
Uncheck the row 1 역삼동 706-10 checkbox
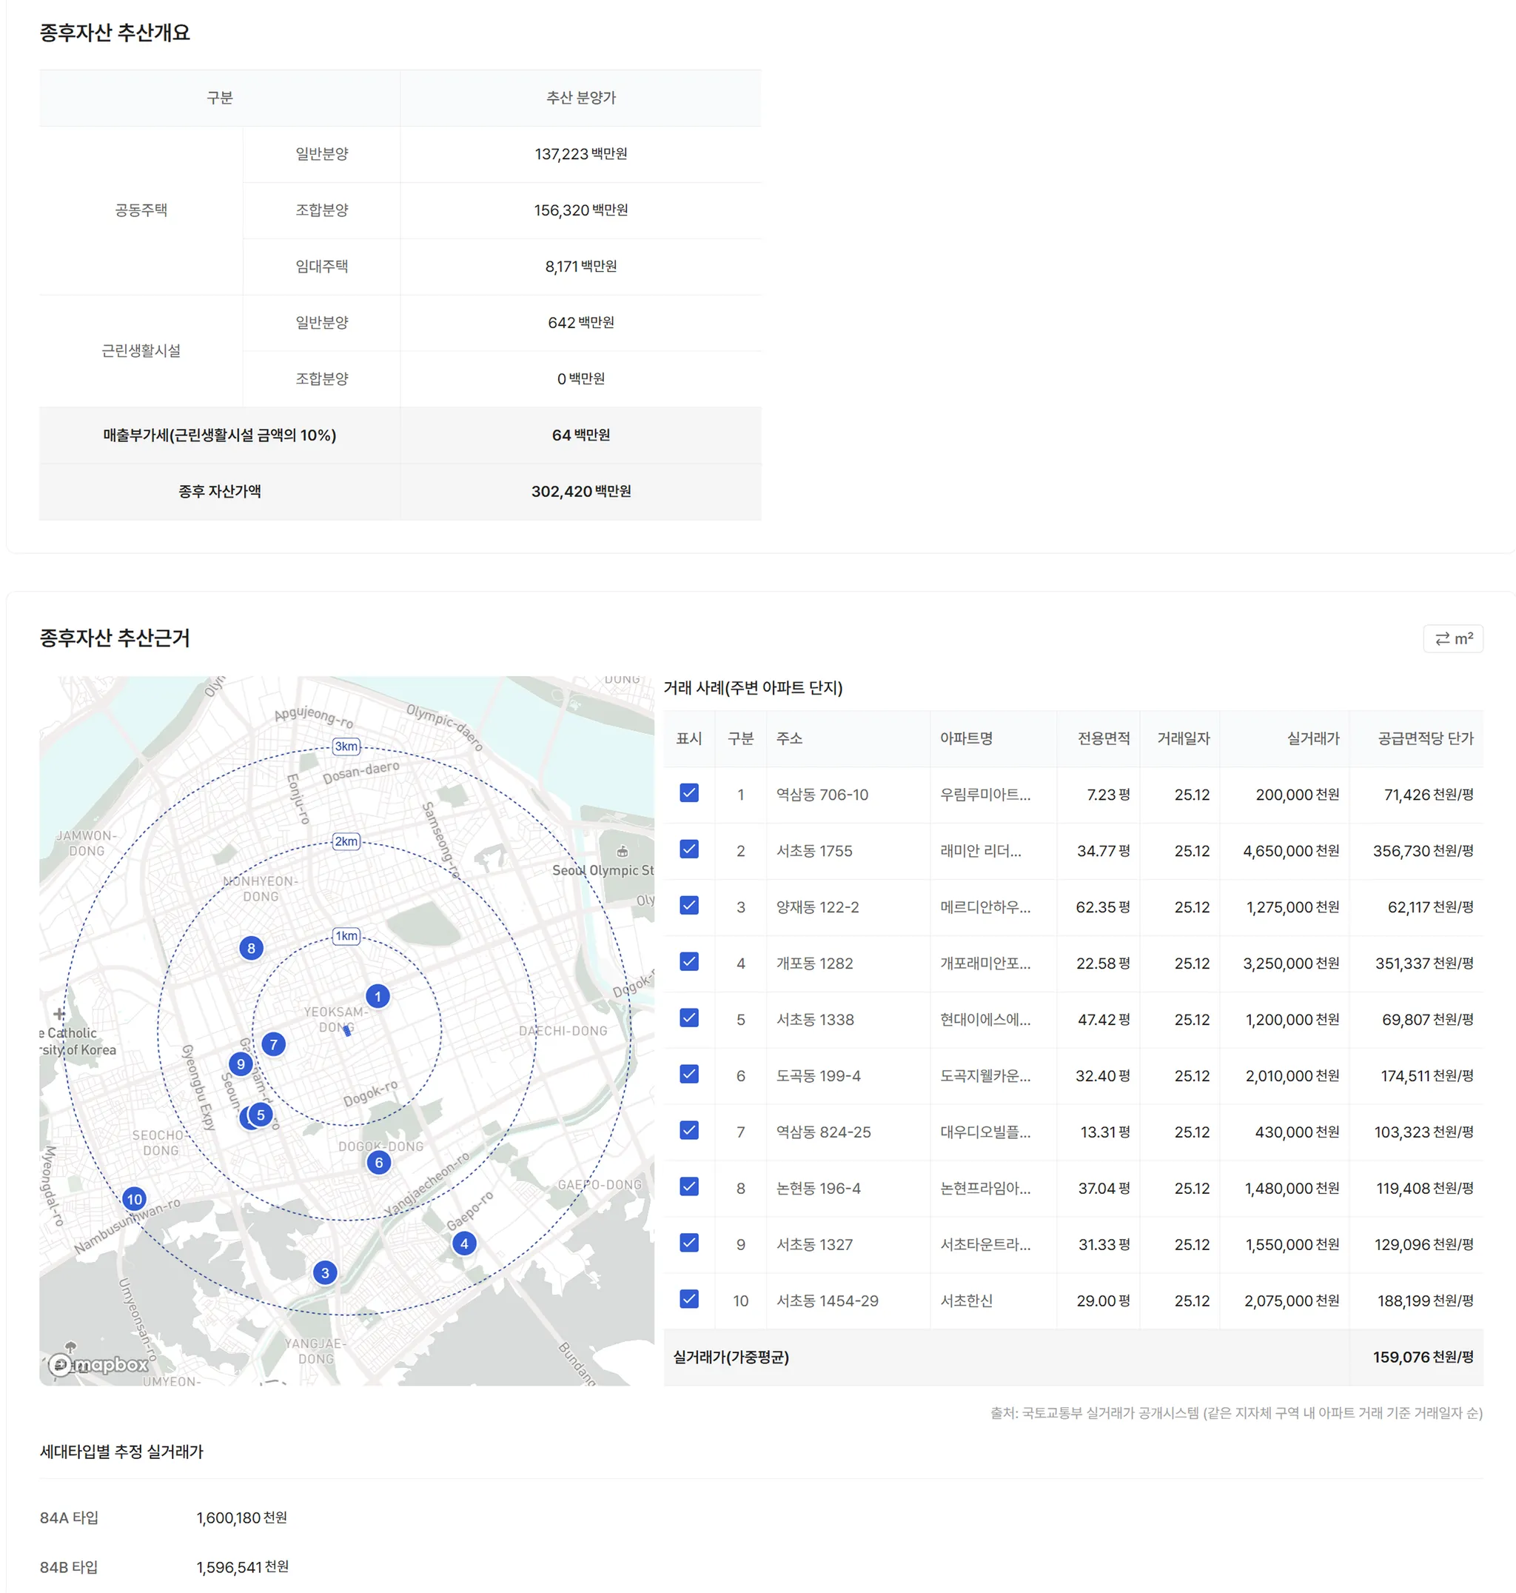688,793
